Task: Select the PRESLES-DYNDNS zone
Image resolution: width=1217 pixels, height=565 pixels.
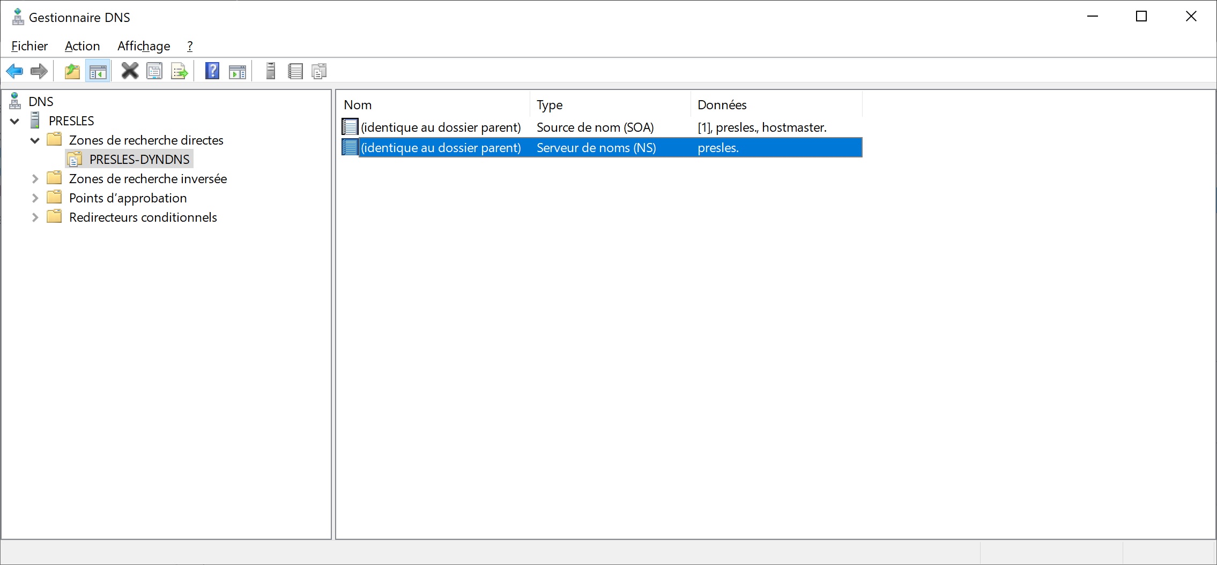Action: point(139,159)
